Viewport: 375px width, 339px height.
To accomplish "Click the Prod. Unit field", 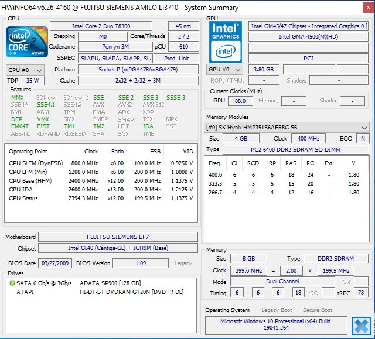I will [176, 59].
